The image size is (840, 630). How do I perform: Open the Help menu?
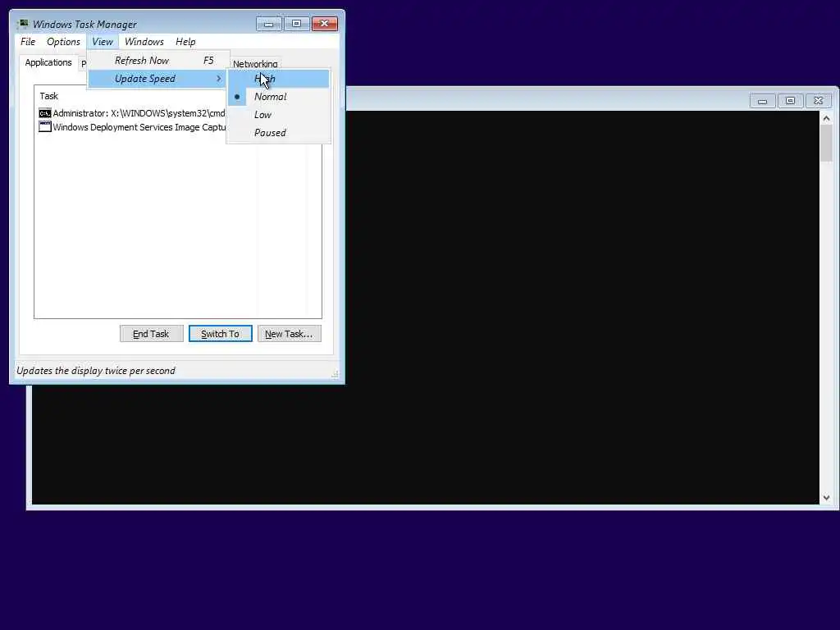tap(185, 42)
